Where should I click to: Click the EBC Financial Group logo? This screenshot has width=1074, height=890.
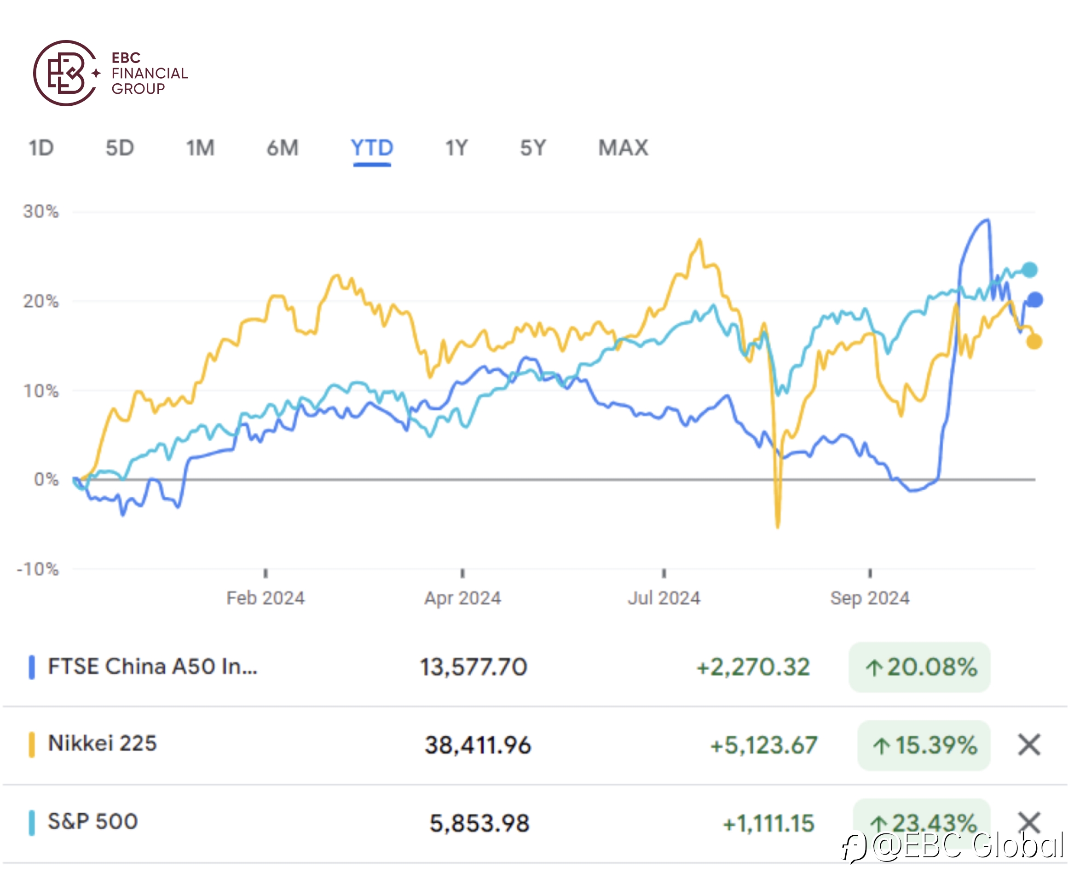coord(110,73)
